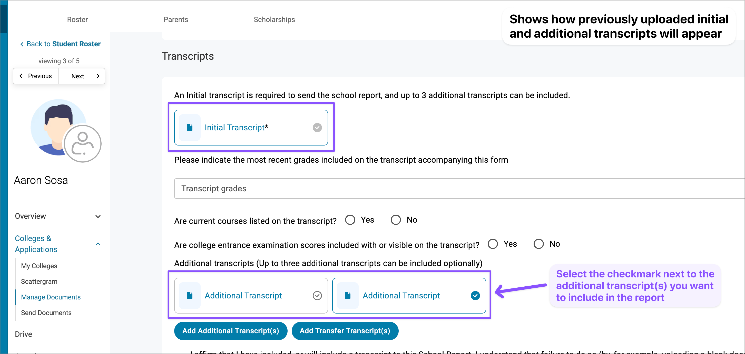Open the Scholarships tab

pos(274,19)
